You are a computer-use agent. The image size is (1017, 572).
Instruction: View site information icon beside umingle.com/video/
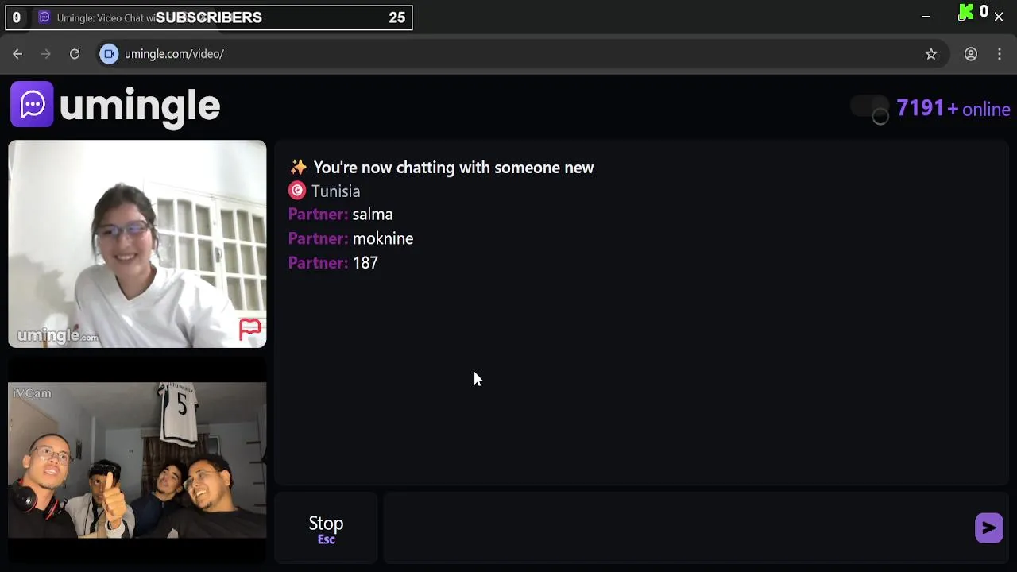pos(110,54)
